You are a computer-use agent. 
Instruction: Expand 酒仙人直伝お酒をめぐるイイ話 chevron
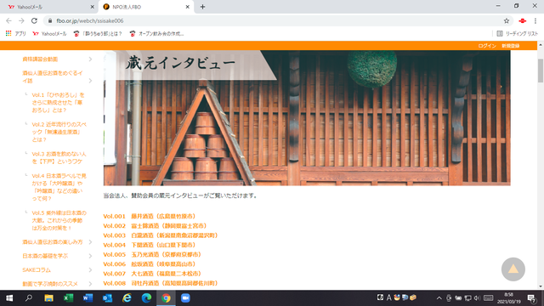tap(90, 81)
